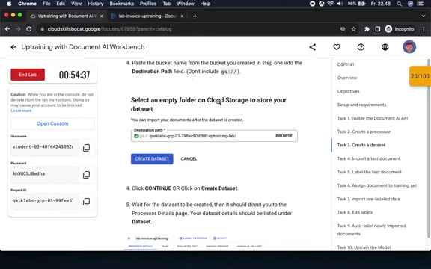The height and width of the screenshot is (269, 431).
Task: Go to Task 4. Import a test document
Action: point(369,158)
